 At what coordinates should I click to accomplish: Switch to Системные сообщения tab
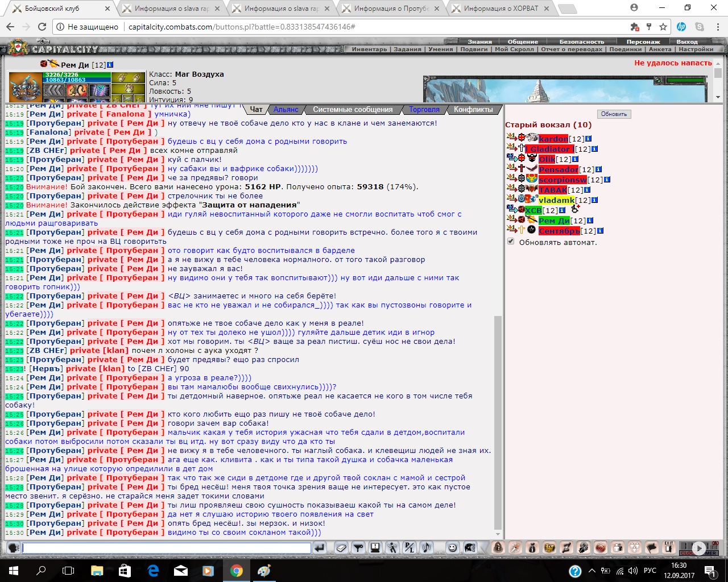353,109
